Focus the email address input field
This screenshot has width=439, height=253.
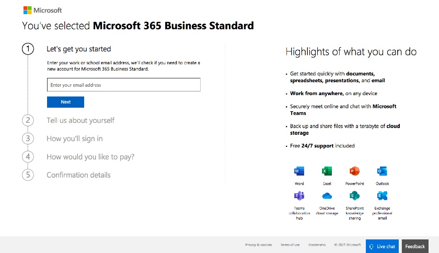[x=124, y=85]
